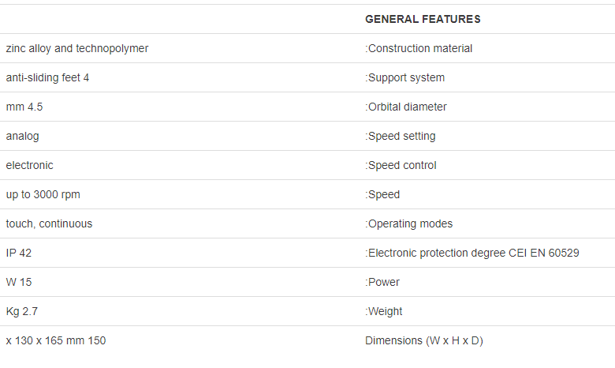Viewport: 615px width, 368px height.
Task: Click the Kg 2.7 weight value
Action: click(22, 311)
